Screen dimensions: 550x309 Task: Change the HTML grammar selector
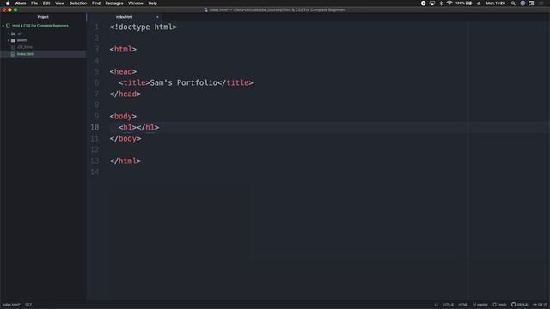click(x=463, y=305)
